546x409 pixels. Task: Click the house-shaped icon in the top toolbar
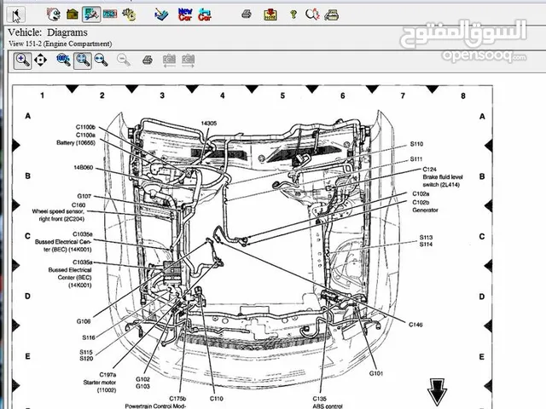73,14
